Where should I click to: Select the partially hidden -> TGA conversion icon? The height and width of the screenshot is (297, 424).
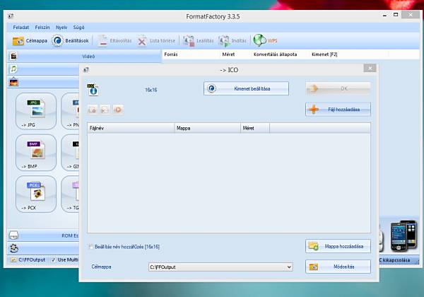coord(70,194)
